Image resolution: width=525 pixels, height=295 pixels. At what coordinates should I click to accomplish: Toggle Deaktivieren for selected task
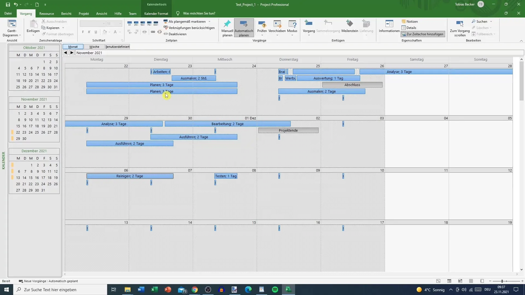point(175,34)
